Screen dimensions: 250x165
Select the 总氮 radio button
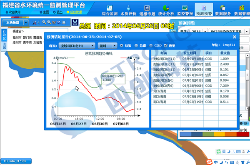pyautogui.click(x=122, y=45)
